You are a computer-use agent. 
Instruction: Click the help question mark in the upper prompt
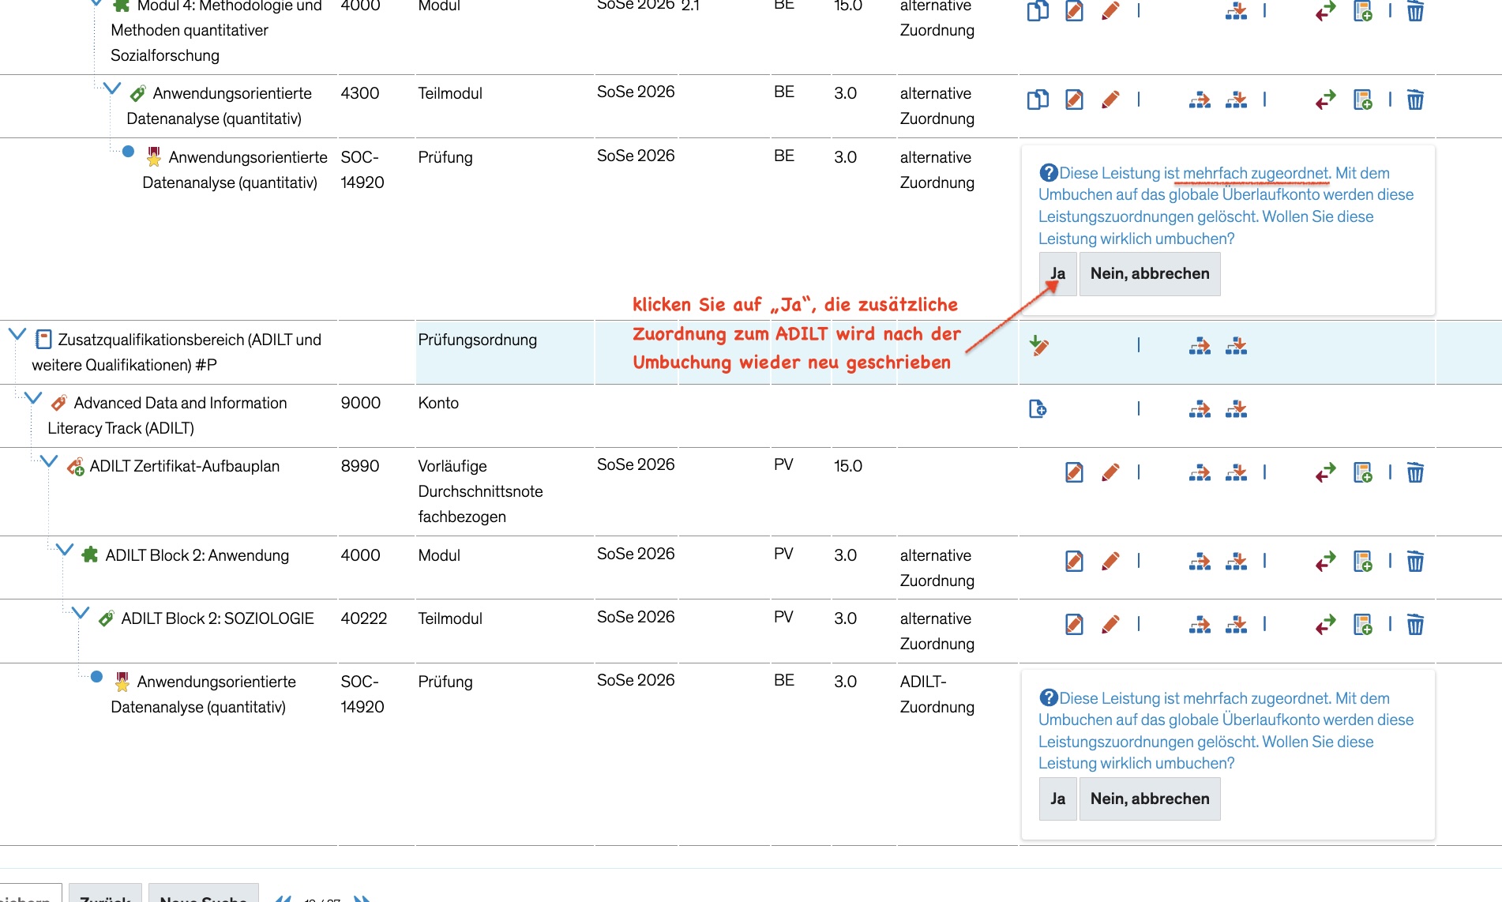click(1049, 172)
